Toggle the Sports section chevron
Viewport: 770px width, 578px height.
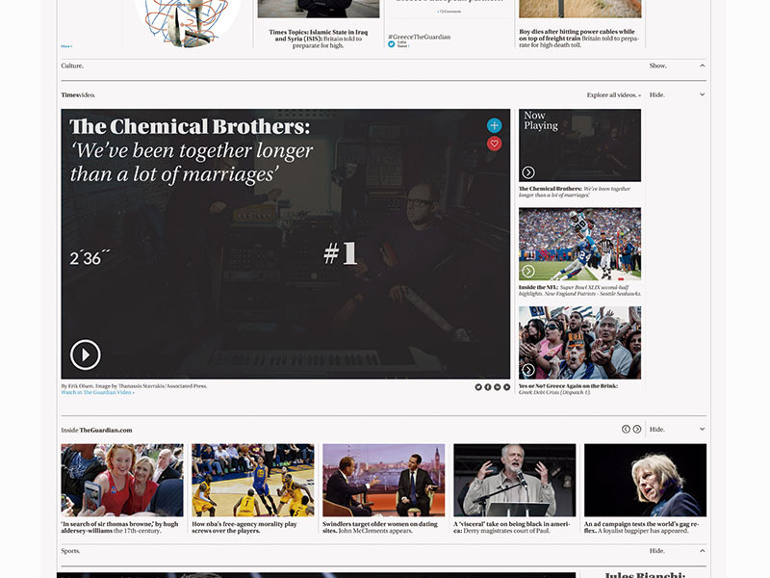(x=703, y=551)
